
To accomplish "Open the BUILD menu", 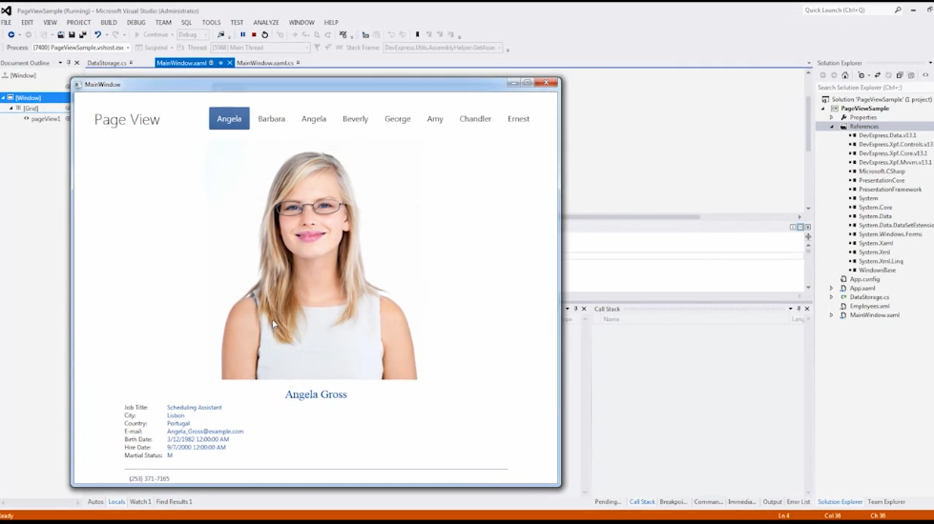I will click(x=109, y=23).
